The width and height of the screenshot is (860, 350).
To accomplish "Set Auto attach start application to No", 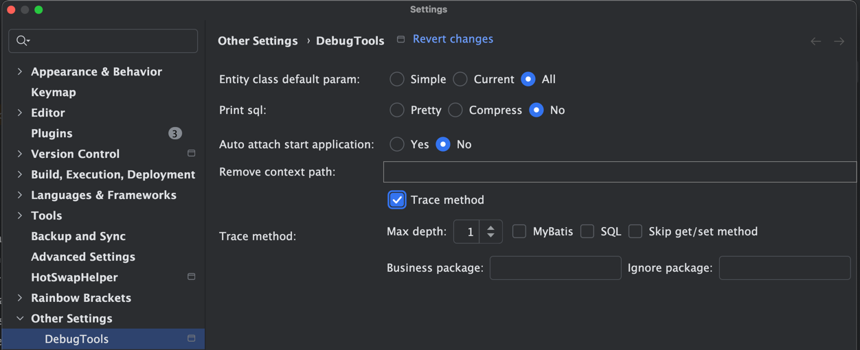I will click(443, 144).
